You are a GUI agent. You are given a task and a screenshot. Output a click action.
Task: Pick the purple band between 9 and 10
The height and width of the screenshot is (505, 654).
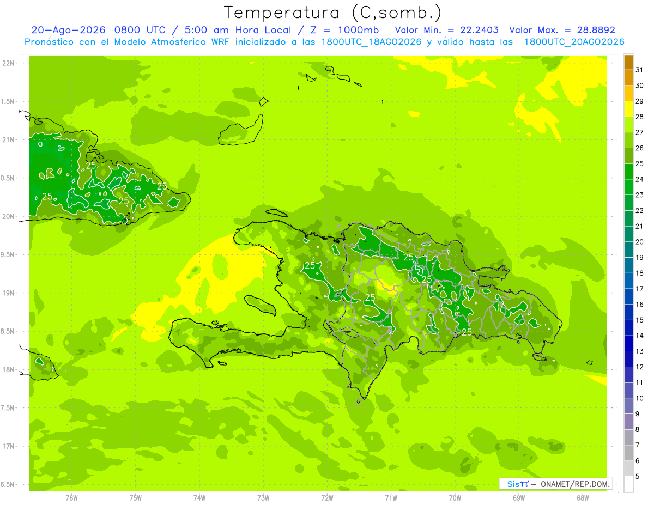628,406
